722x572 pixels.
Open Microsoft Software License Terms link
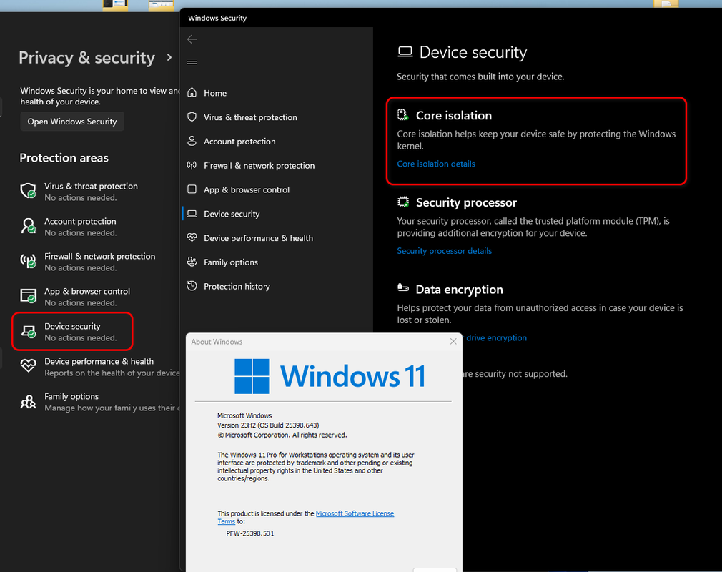[306, 517]
